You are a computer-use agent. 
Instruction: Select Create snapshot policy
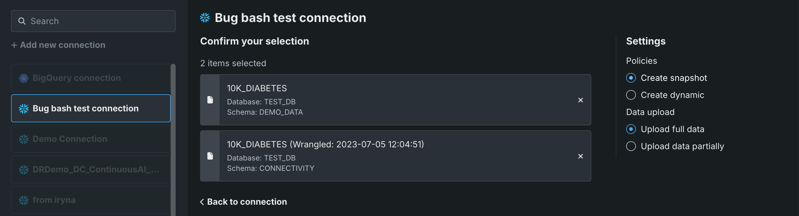[x=631, y=78]
